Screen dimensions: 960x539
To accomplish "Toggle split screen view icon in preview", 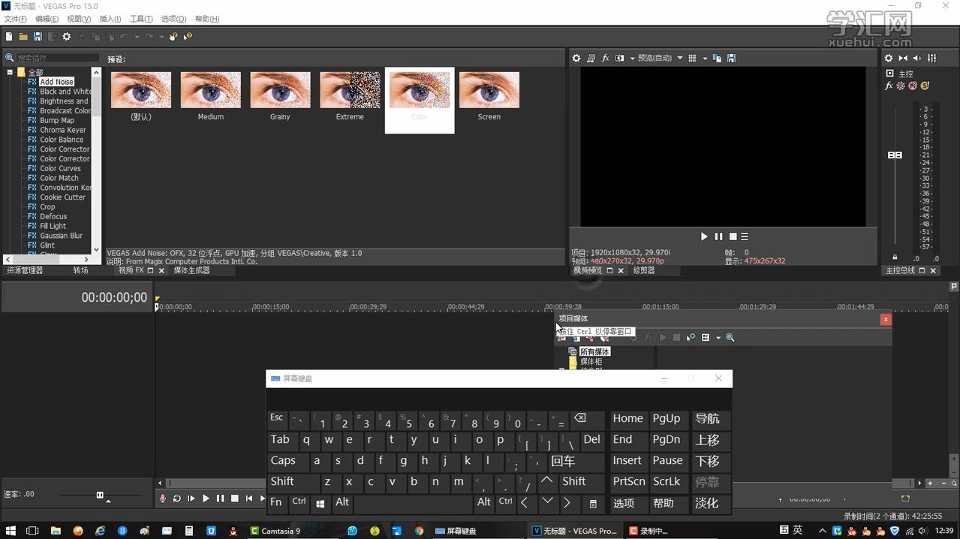I will (620, 58).
